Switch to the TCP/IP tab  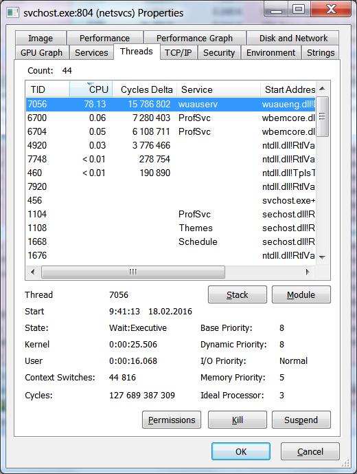pos(178,52)
